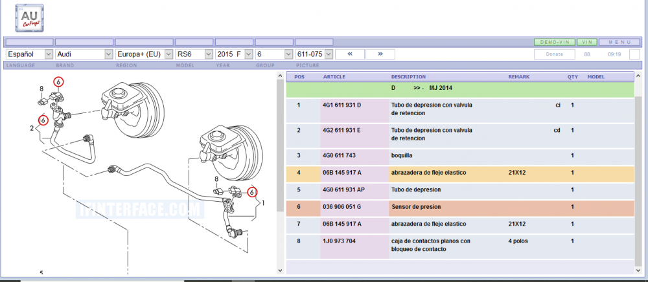
Task: Open the group 6 dropdown
Action: pos(274,54)
